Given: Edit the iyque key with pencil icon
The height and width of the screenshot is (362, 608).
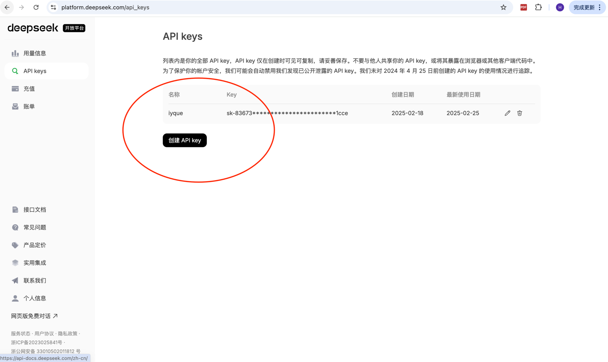Looking at the screenshot, I should 507,113.
